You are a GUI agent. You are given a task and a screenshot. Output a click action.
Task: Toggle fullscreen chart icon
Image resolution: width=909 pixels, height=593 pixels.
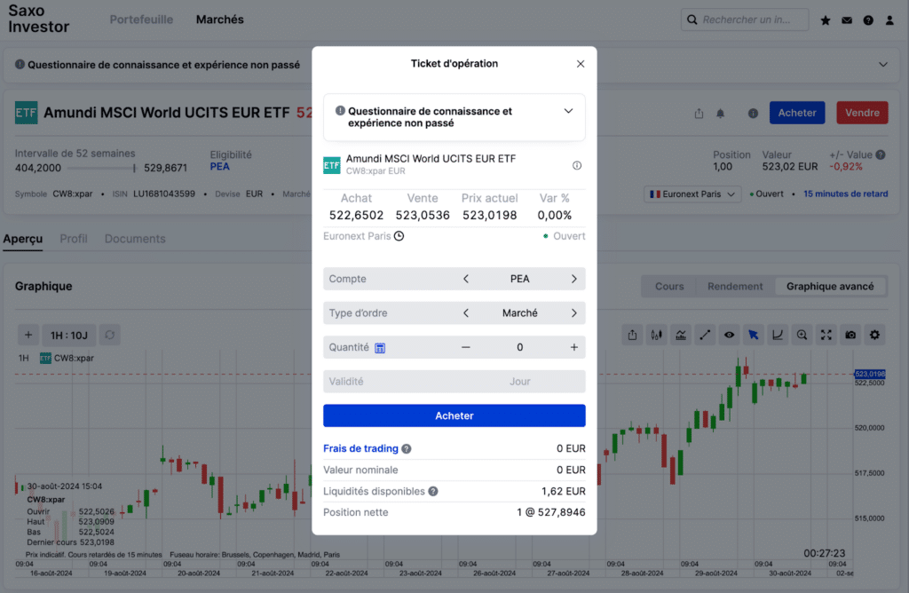tap(826, 335)
